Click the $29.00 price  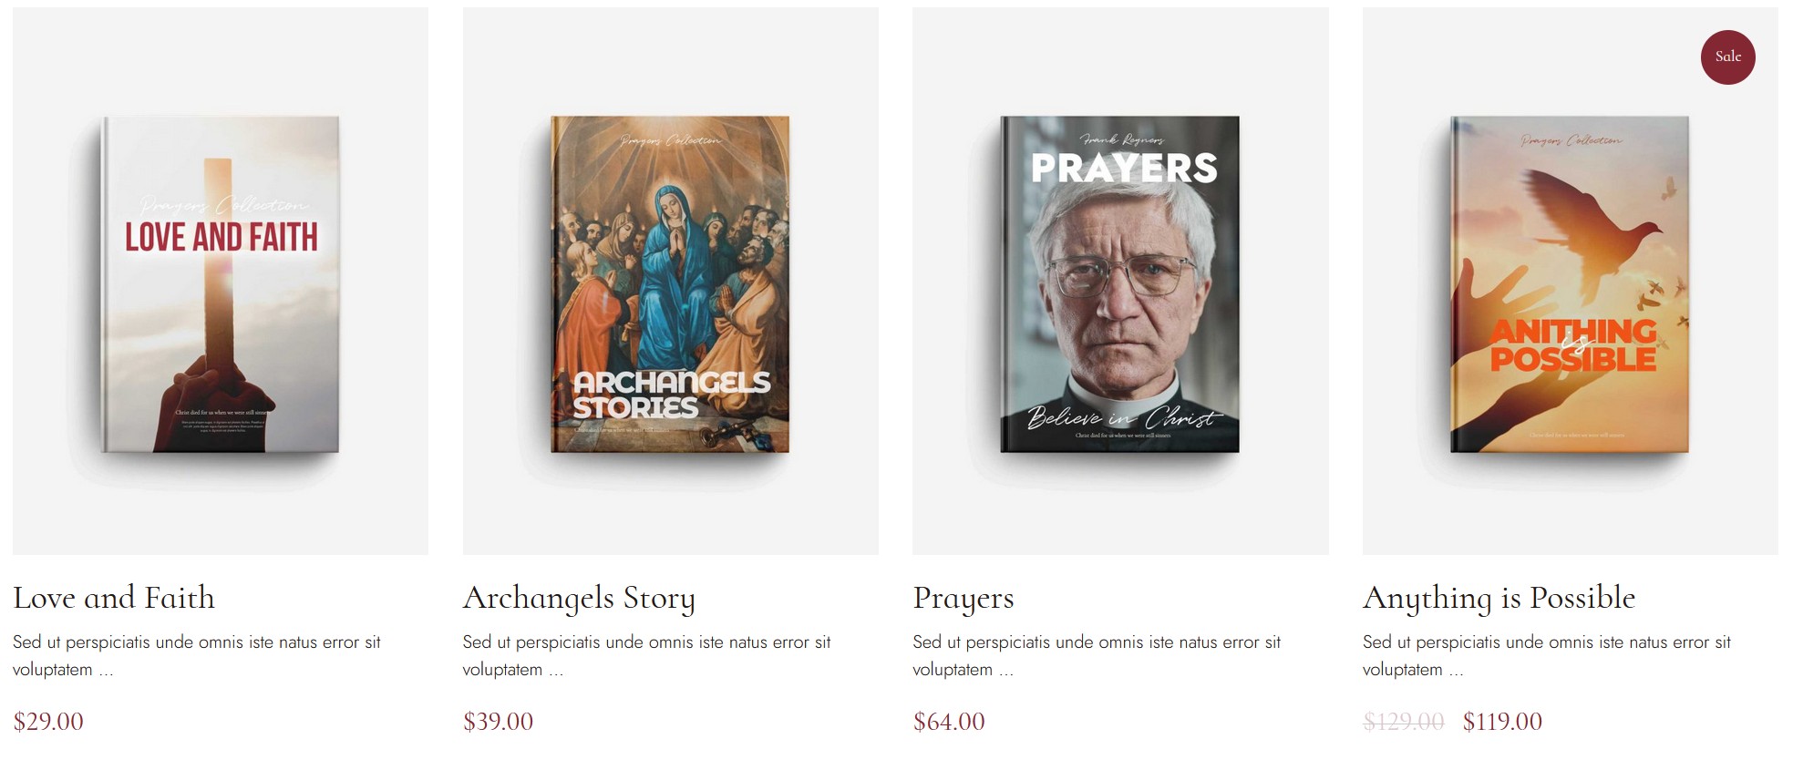48,722
